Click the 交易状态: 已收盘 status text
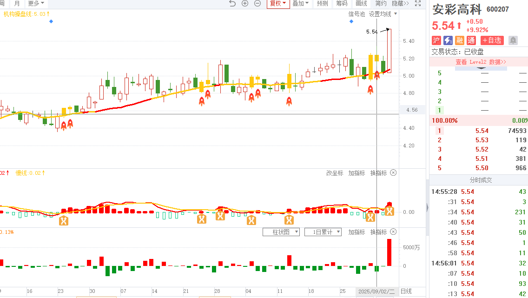This screenshot has width=528, height=298. point(457,52)
